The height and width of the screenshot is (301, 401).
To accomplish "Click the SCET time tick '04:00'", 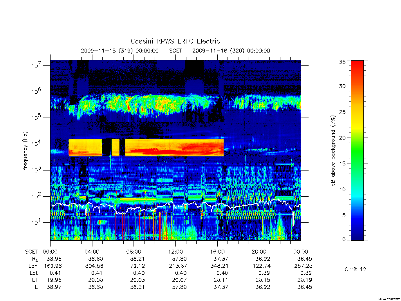I will pyautogui.click(x=92, y=252).
